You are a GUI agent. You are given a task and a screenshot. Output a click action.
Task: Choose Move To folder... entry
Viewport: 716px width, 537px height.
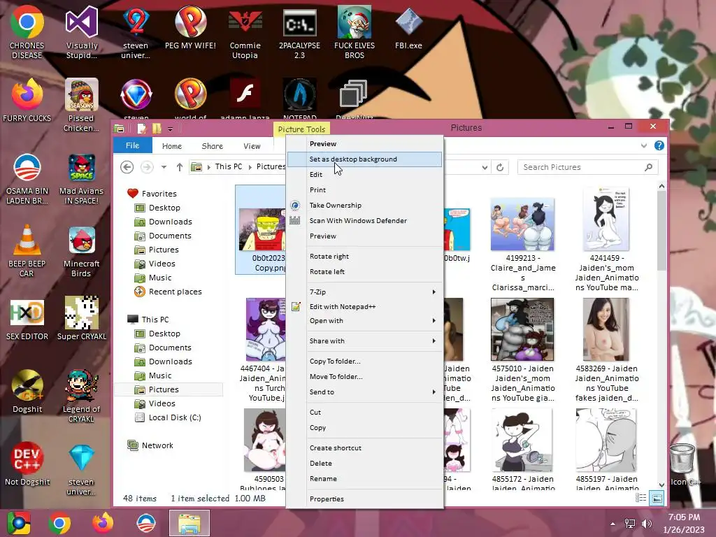click(x=365, y=377)
